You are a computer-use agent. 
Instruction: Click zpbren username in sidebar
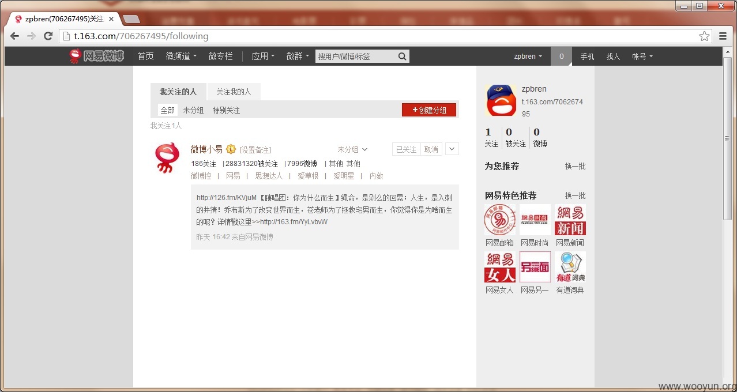(534, 89)
